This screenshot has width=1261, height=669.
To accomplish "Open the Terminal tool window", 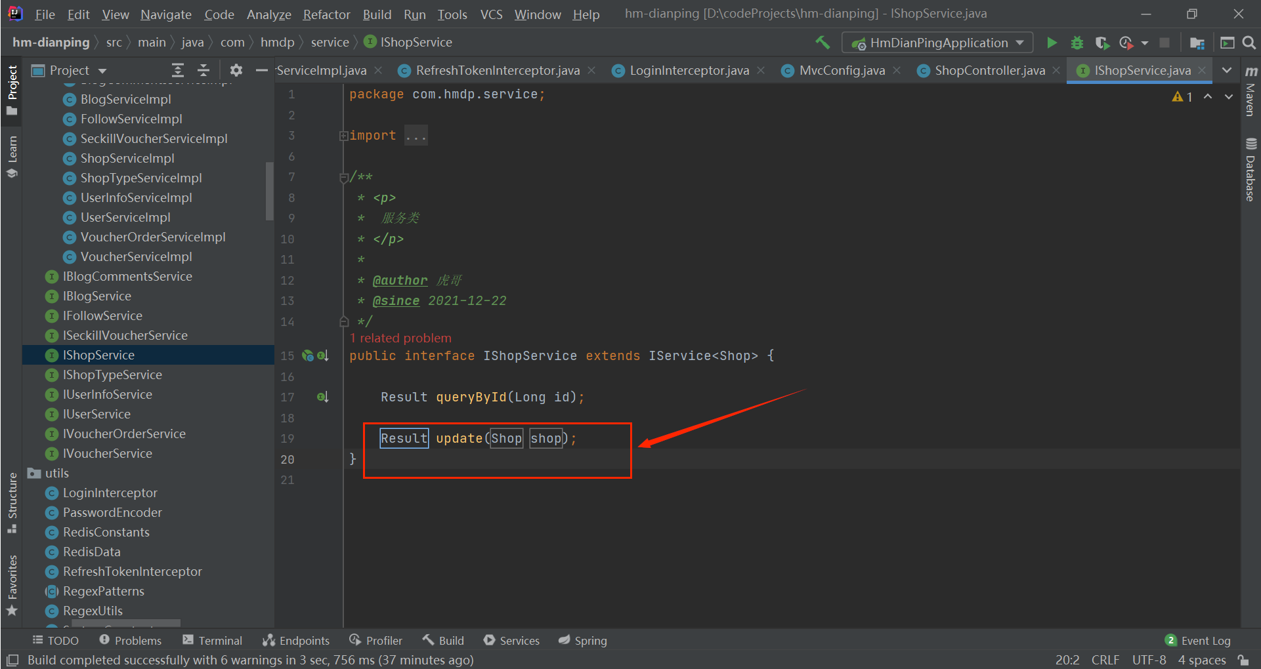I will click(213, 641).
